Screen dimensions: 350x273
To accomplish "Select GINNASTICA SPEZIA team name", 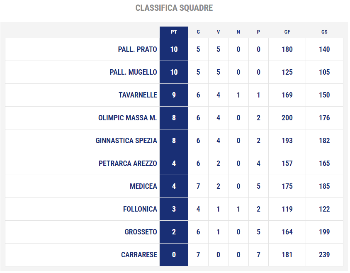I will (126, 141).
